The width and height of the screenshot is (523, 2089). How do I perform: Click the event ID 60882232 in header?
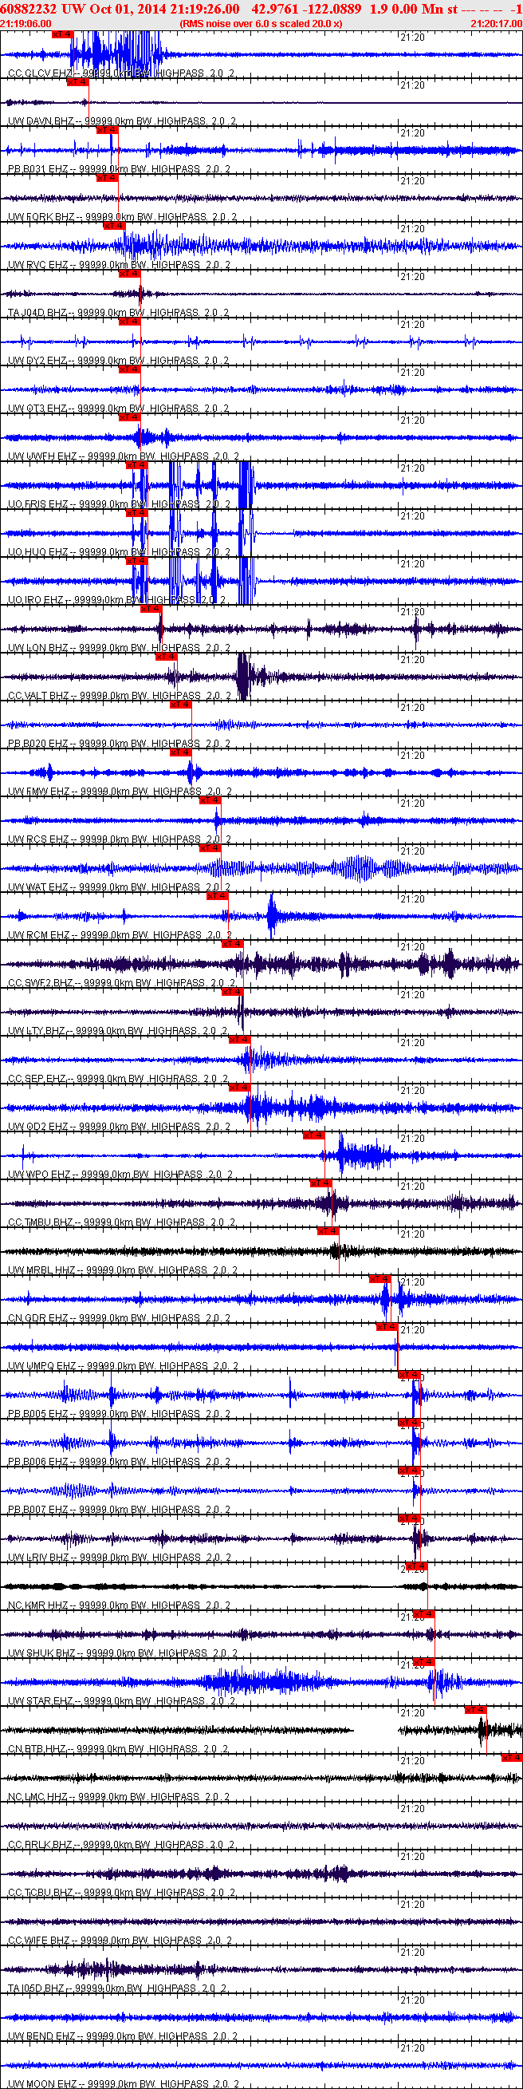coord(29,9)
